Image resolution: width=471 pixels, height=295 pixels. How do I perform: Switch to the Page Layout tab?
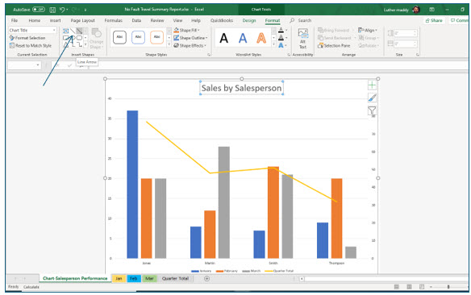tap(82, 20)
